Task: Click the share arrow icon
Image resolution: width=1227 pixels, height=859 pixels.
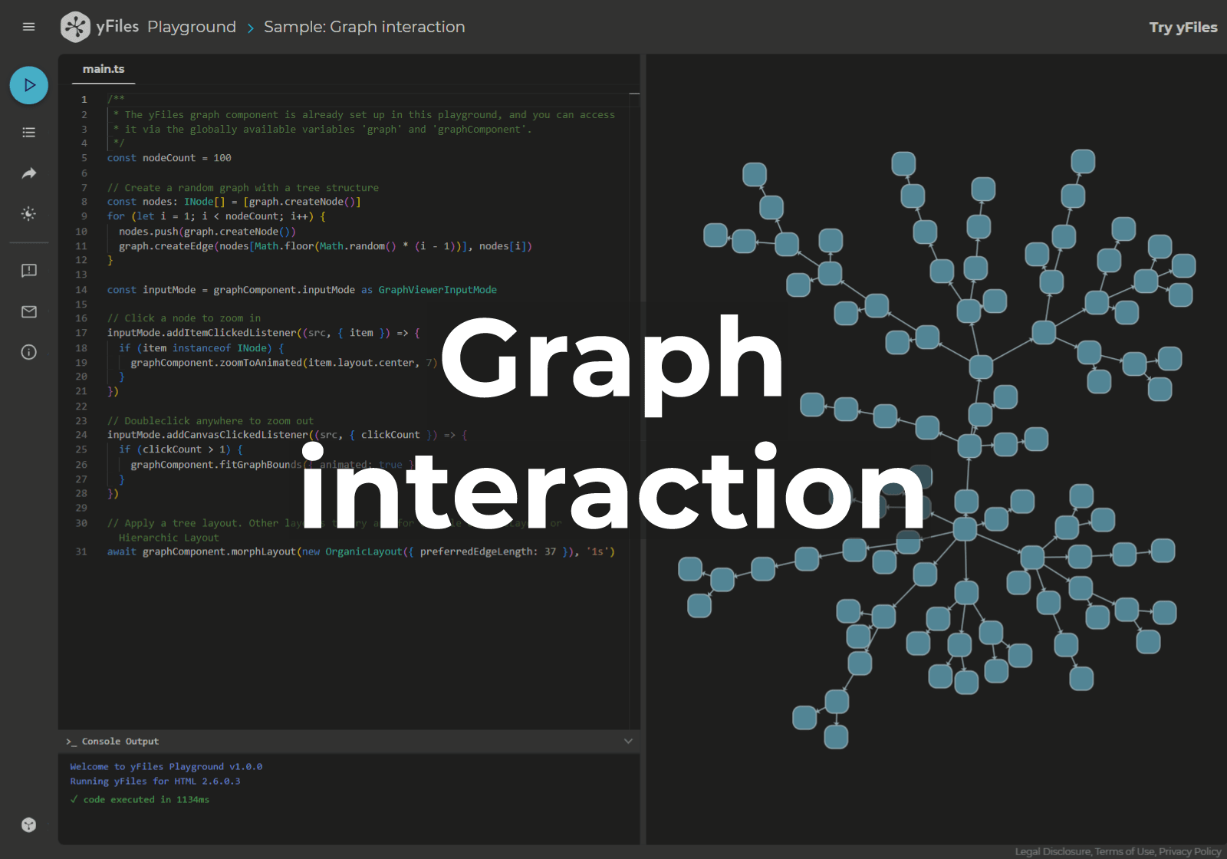Action: tap(28, 173)
